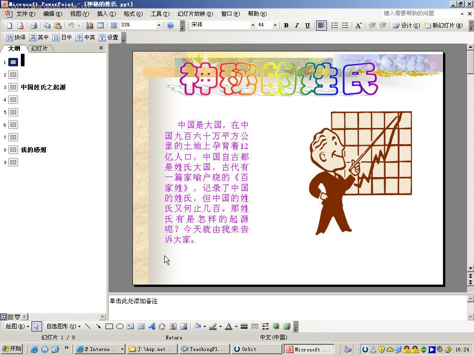
Task: Switch to the 幻灯片 thumbnails tab
Action: [40, 48]
